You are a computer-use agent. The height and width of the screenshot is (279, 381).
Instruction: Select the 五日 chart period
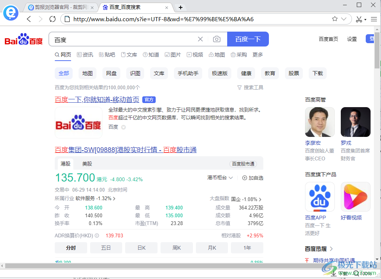106,248
